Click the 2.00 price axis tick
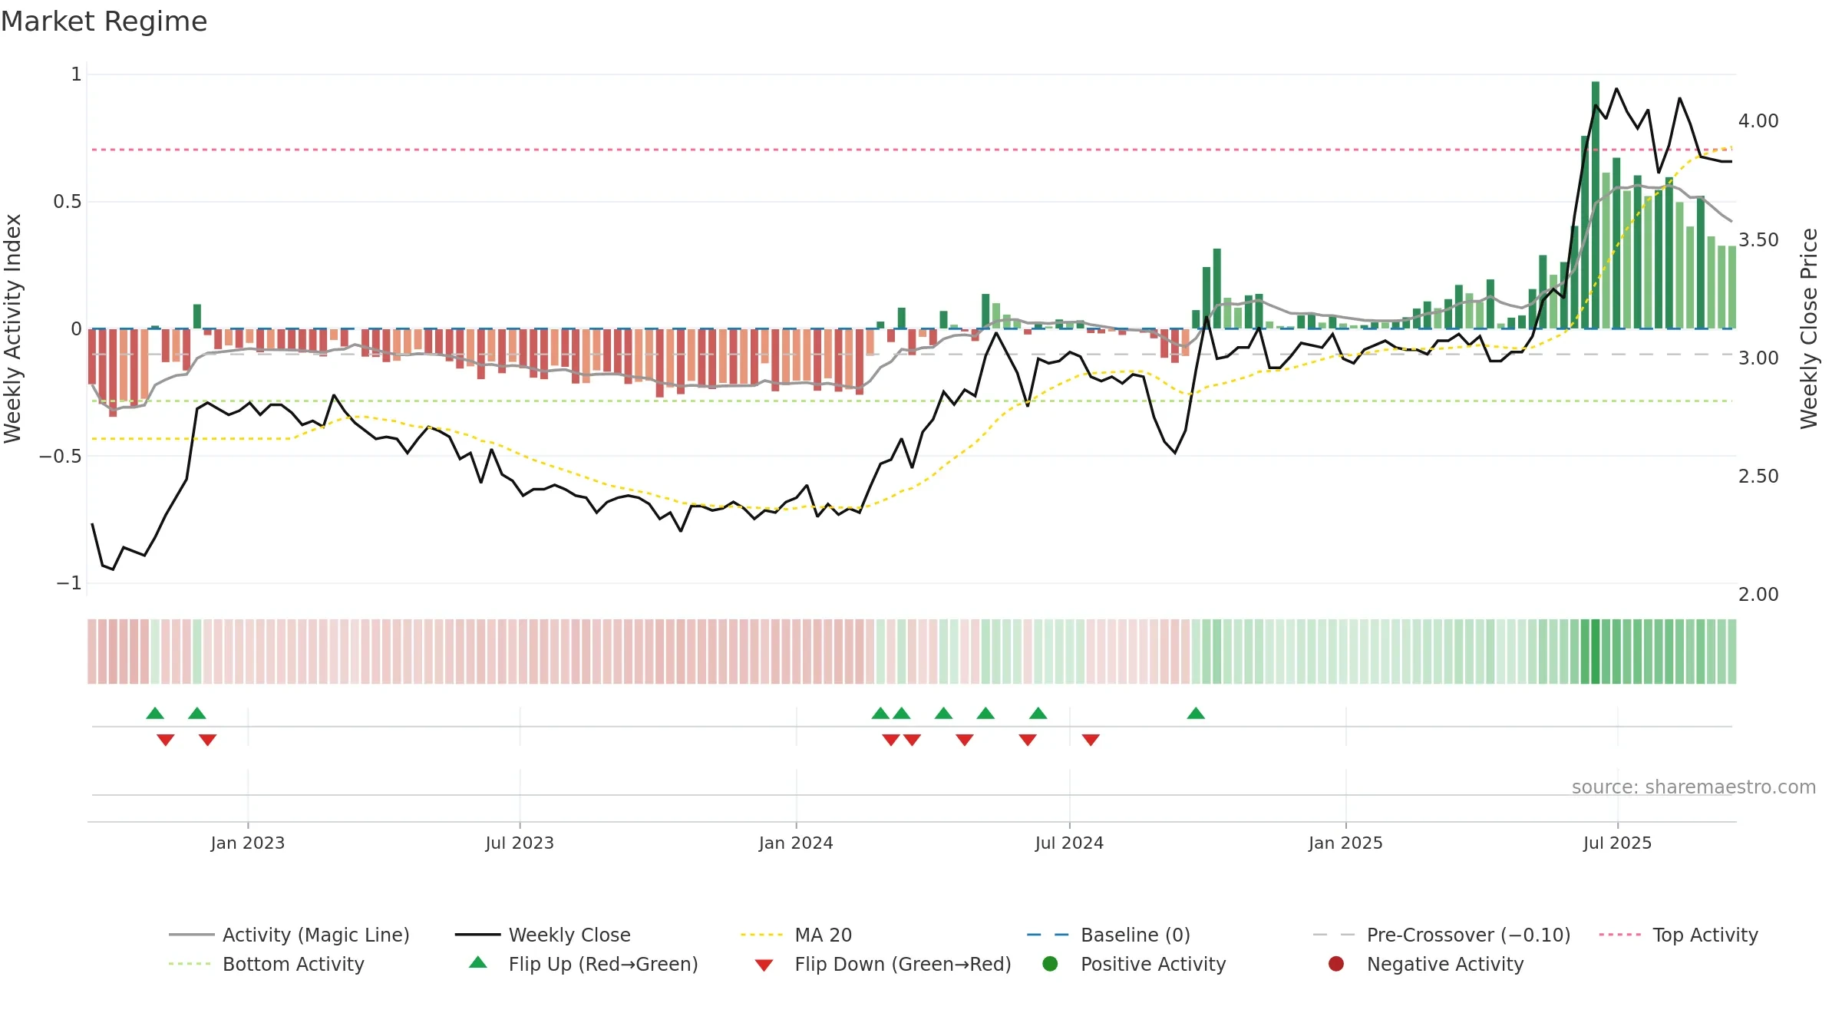This screenshot has width=1842, height=1036. point(1758,594)
